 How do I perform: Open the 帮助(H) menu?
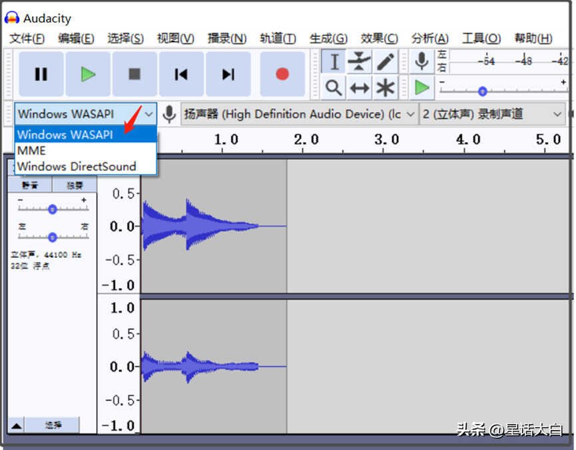(533, 38)
